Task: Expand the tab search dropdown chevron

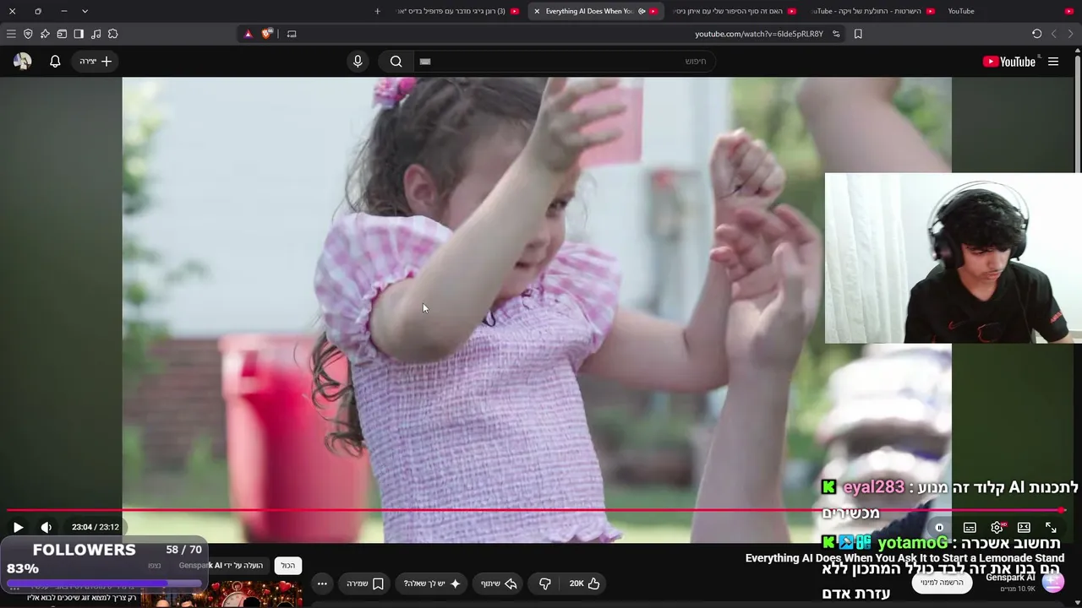Action: 85,11
